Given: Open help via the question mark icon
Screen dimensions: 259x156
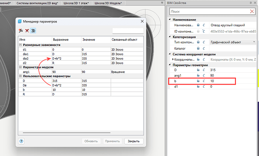Looking at the screenshot, I should [21, 141].
